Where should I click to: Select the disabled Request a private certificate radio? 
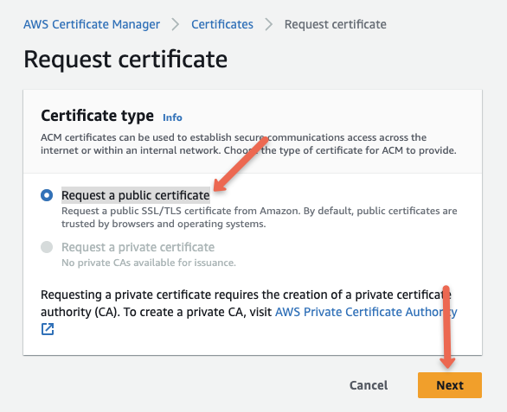click(47, 247)
